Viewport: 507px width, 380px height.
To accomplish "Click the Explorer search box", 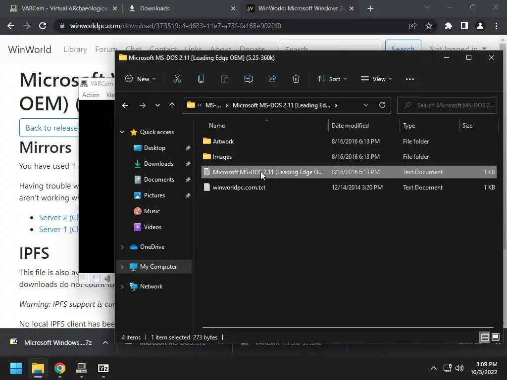I will tap(447, 105).
